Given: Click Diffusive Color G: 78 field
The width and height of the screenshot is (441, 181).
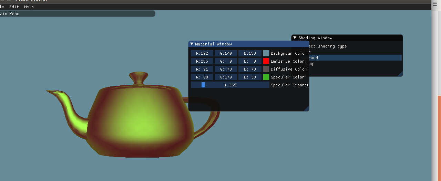Looking at the screenshot, I should tap(226, 69).
